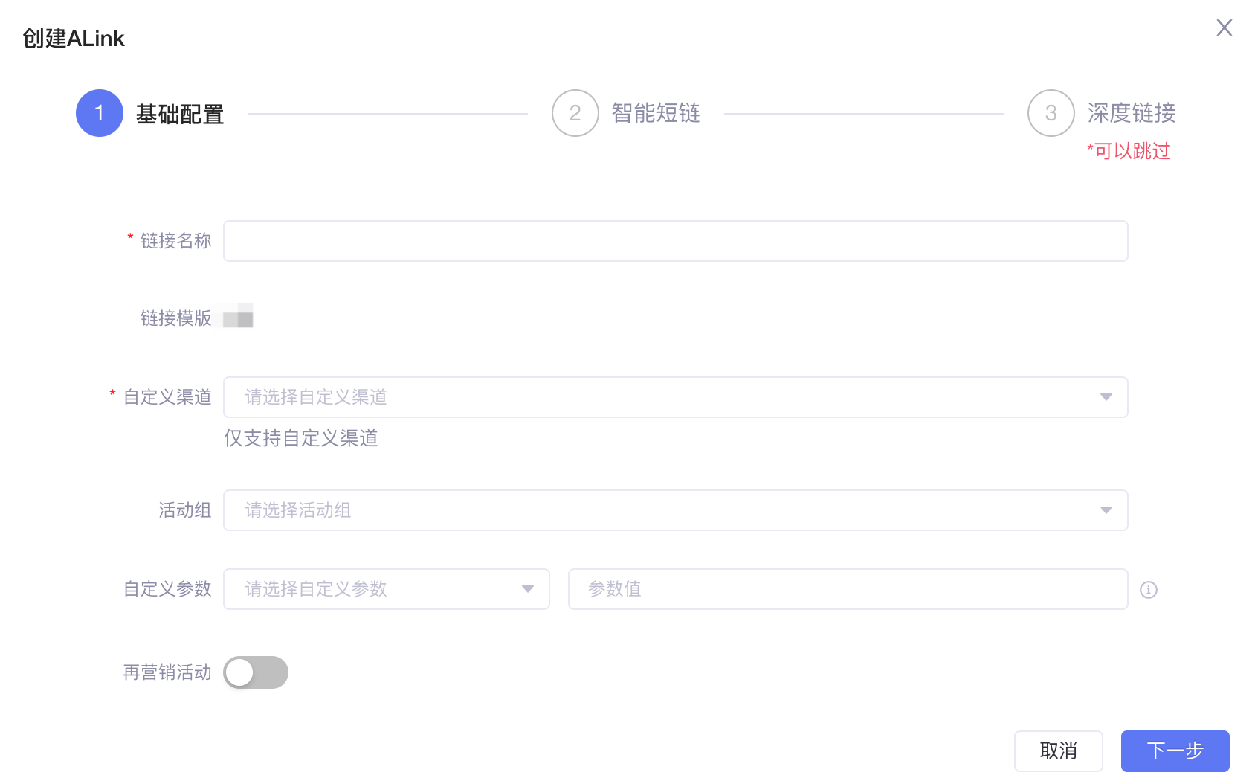Image resolution: width=1255 pixels, height=781 pixels.
Task: Close the 创建ALink dialog with X
Action: coord(1224,28)
